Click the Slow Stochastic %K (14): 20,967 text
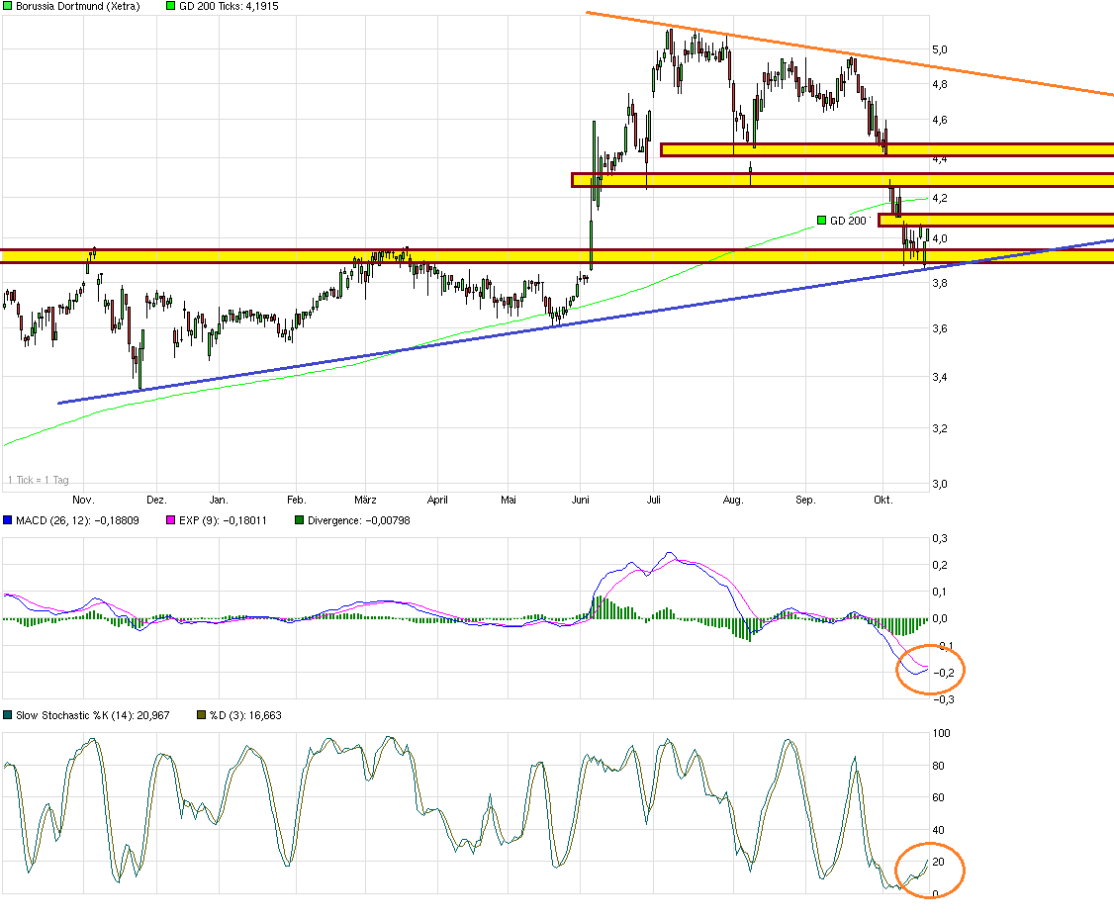The height and width of the screenshot is (919, 1114). (93, 715)
